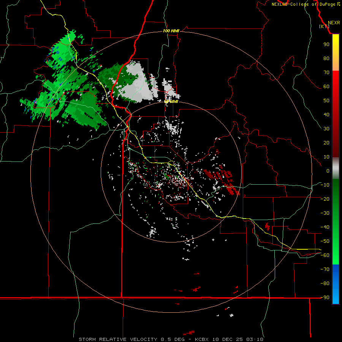342x342 pixels.
Task: Click the -10 value on velocity scale
Action: point(325,185)
